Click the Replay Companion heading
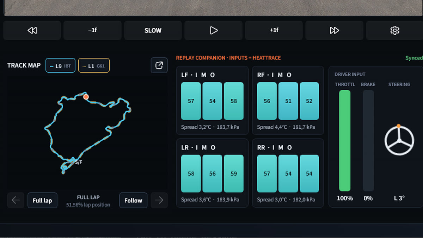 (x=228, y=58)
